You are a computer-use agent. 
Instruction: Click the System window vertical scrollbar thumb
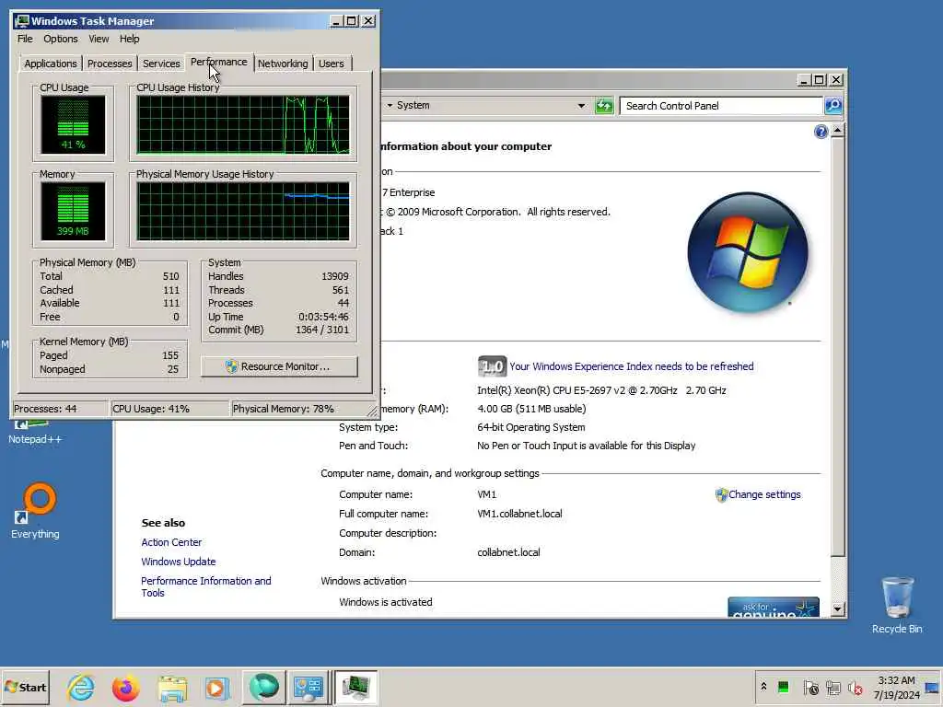click(837, 346)
